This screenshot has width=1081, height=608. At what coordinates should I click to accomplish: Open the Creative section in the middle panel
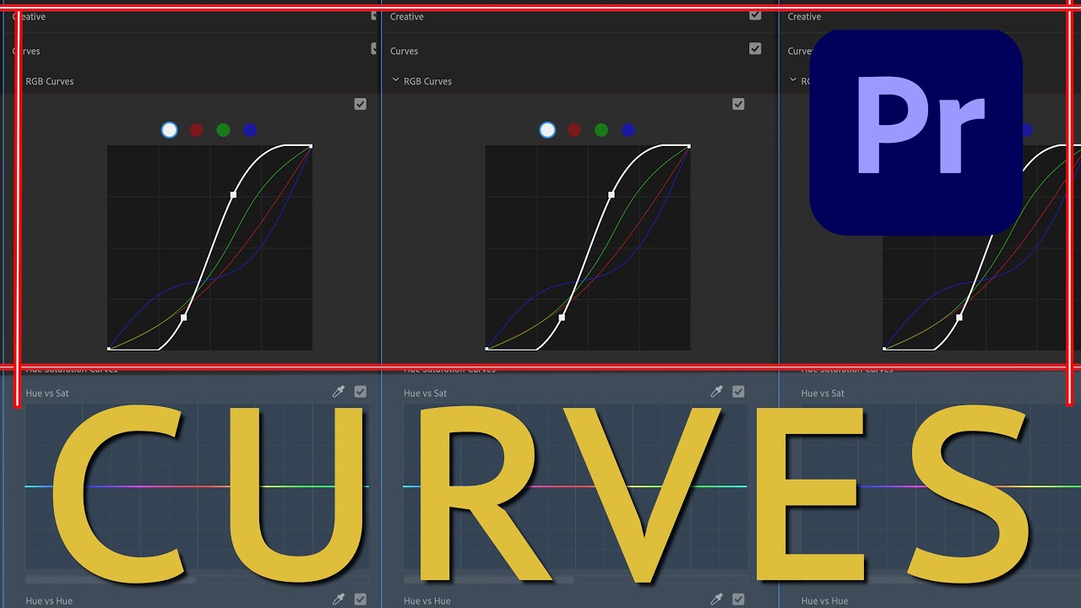point(407,17)
